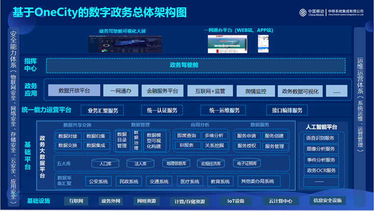This screenshot has height=211, width=374.
Task: Click 交通系统 box
Action: 160,182
